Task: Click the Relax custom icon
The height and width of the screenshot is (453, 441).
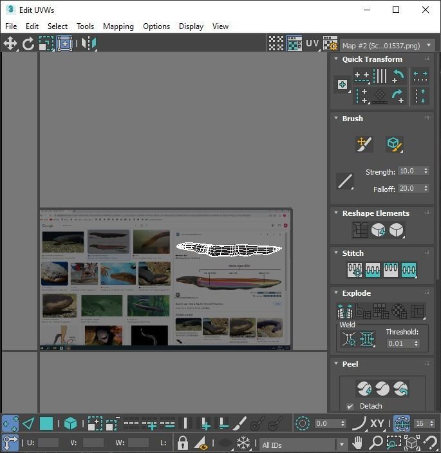Action: pos(397,230)
